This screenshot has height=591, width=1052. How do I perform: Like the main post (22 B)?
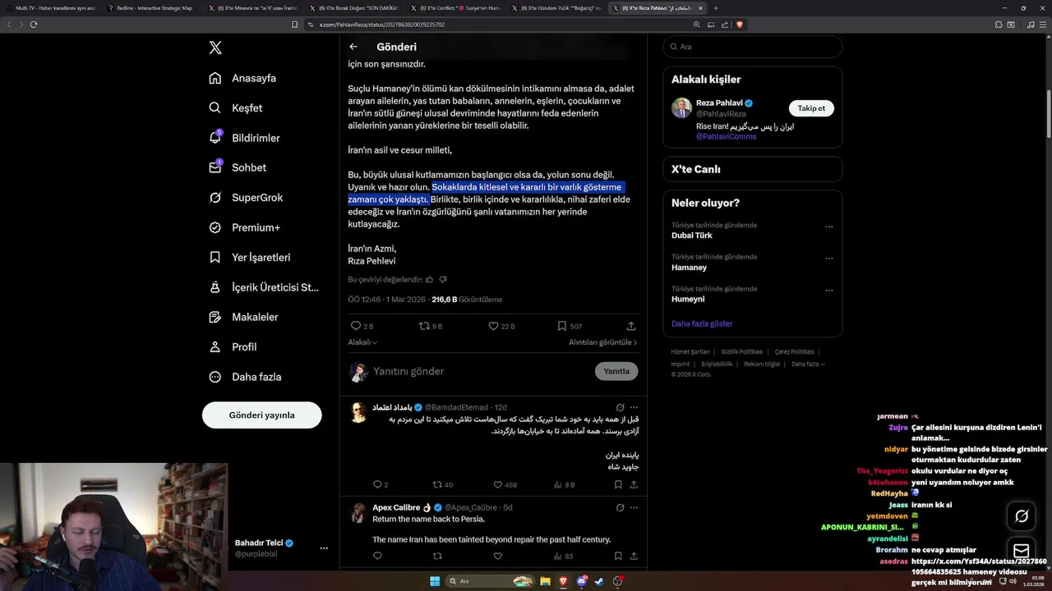click(x=501, y=326)
